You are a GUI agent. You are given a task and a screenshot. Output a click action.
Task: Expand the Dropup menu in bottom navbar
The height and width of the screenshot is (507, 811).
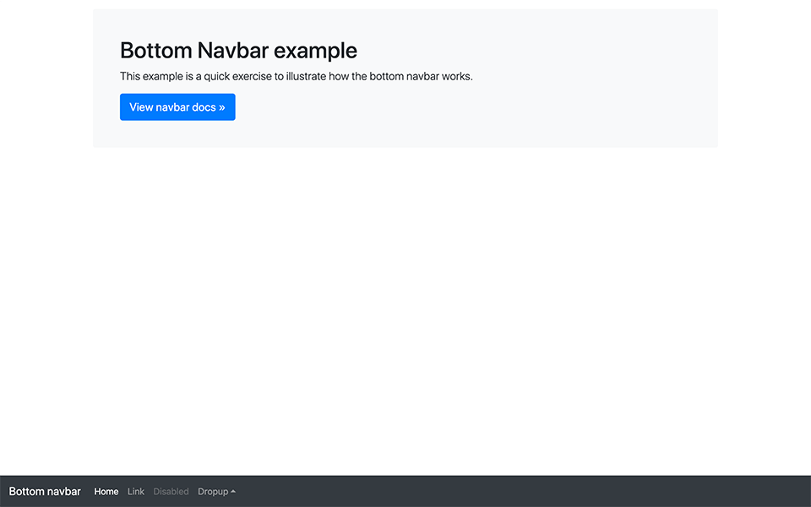[211, 491]
